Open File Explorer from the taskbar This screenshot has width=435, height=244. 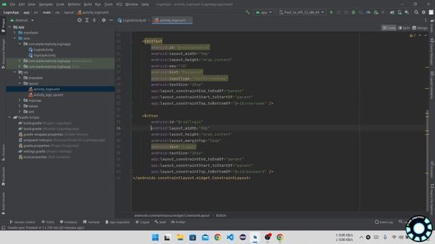(x=180, y=237)
